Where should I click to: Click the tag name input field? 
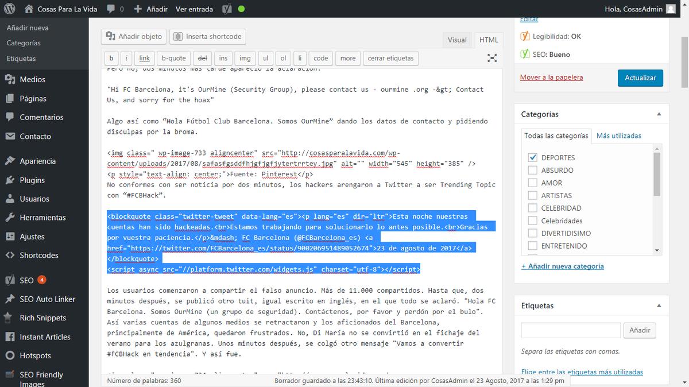coord(570,330)
